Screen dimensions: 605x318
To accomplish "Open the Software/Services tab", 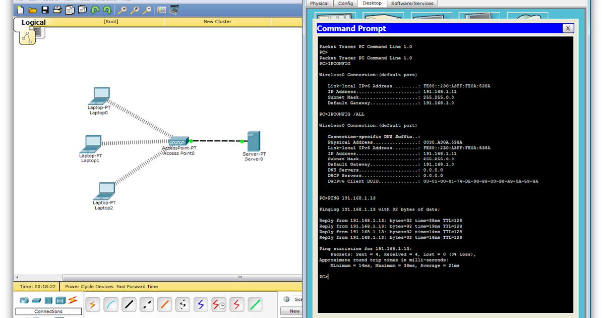I will (x=412, y=4).
